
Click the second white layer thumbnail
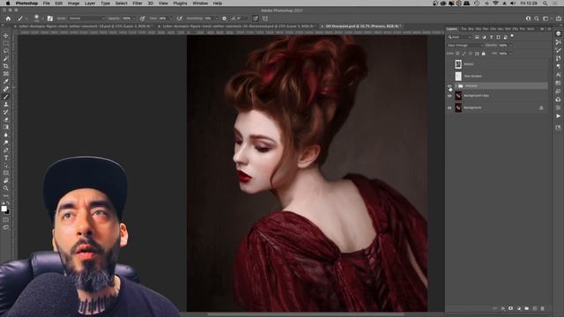tap(458, 77)
